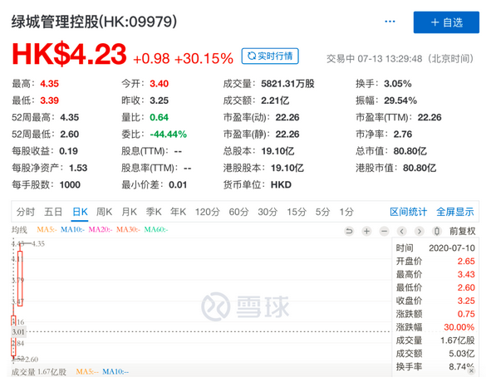Switch to the 分时 chart tab
The width and height of the screenshot is (491, 387).
pyautogui.click(x=26, y=212)
